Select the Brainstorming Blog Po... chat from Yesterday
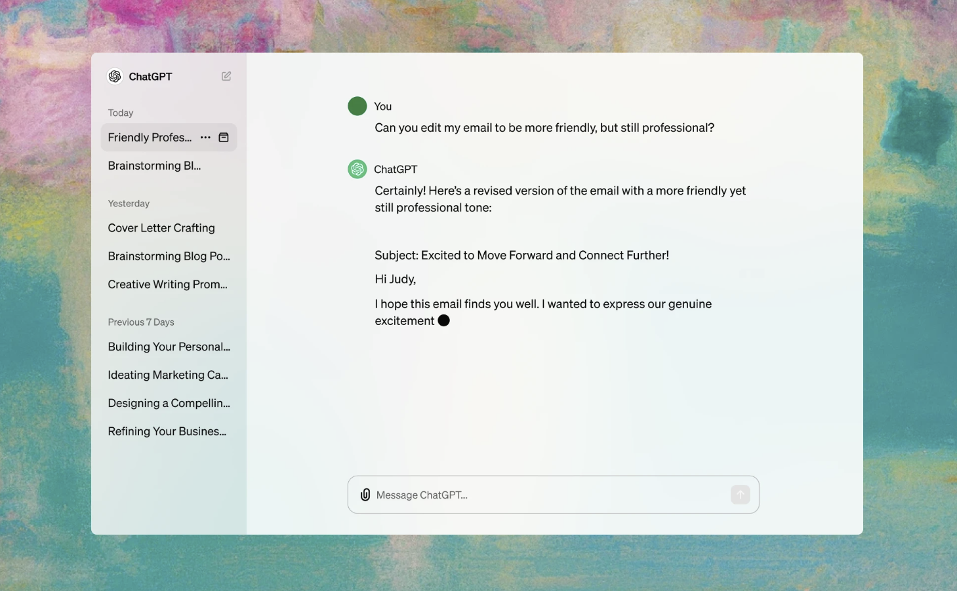 pos(169,256)
